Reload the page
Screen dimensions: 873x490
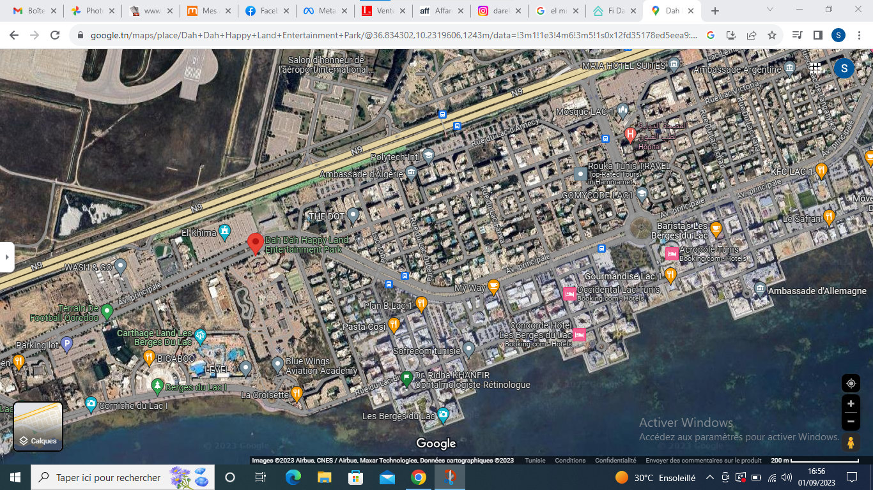point(55,35)
